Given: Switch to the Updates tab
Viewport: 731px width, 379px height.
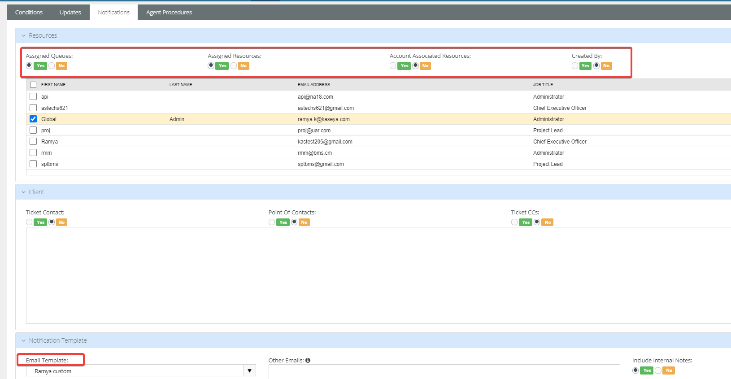Looking at the screenshot, I should [70, 12].
